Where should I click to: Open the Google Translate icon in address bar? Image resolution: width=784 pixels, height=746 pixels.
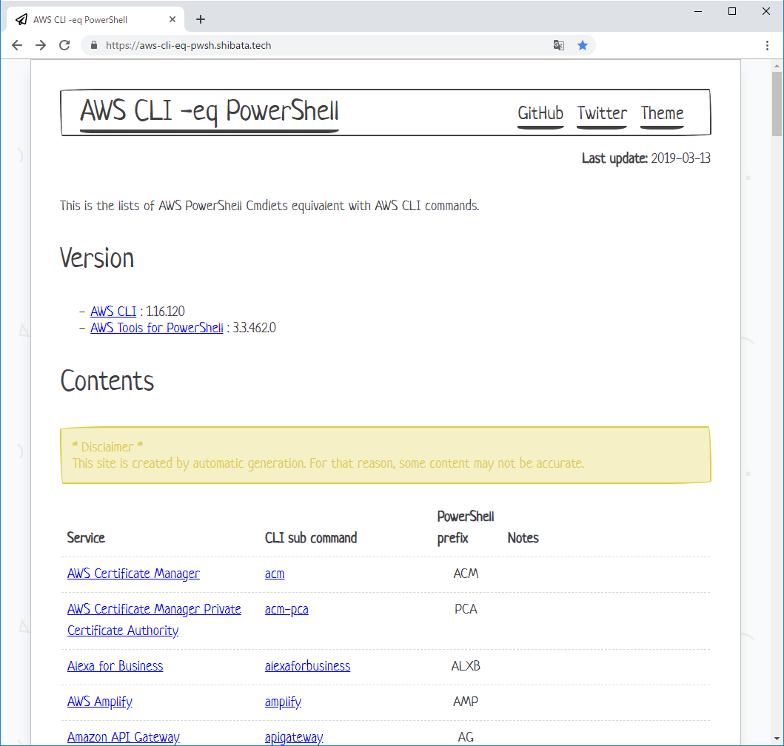[558, 45]
